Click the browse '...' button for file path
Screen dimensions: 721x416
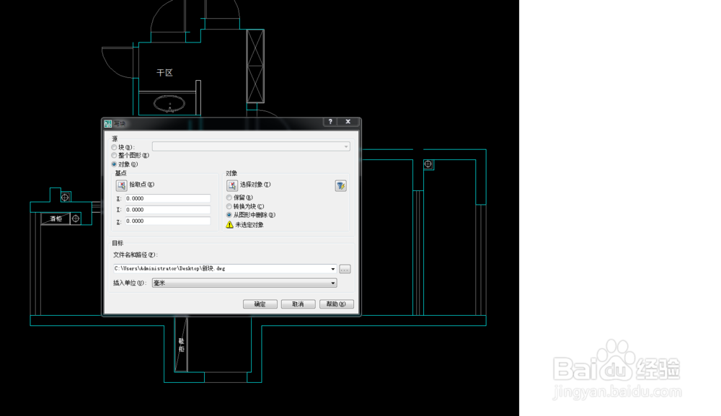tap(345, 269)
